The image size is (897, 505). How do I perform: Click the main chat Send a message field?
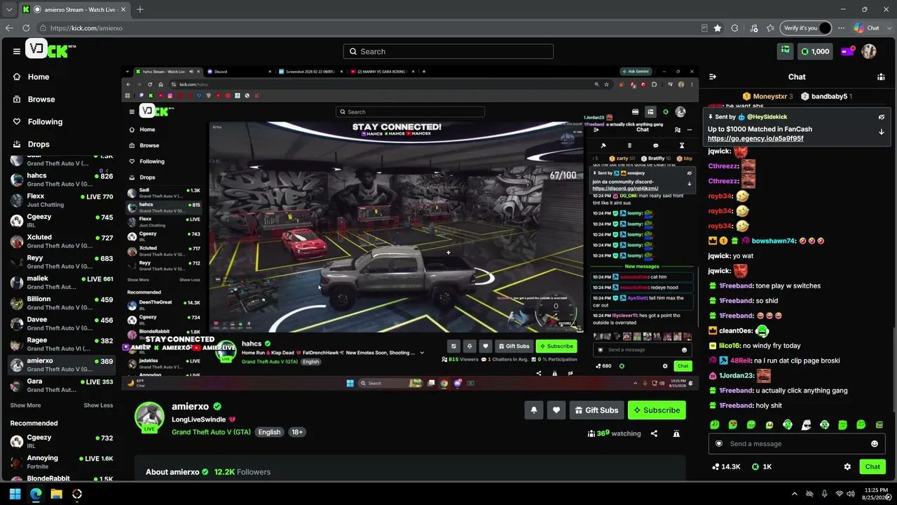click(x=796, y=444)
